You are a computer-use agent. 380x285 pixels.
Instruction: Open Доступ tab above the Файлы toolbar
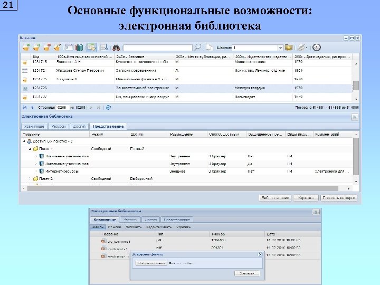150,220
